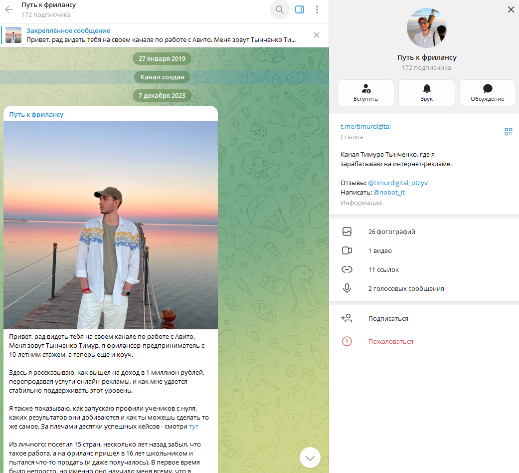Open the @nobot_it contact link

pos(389,193)
